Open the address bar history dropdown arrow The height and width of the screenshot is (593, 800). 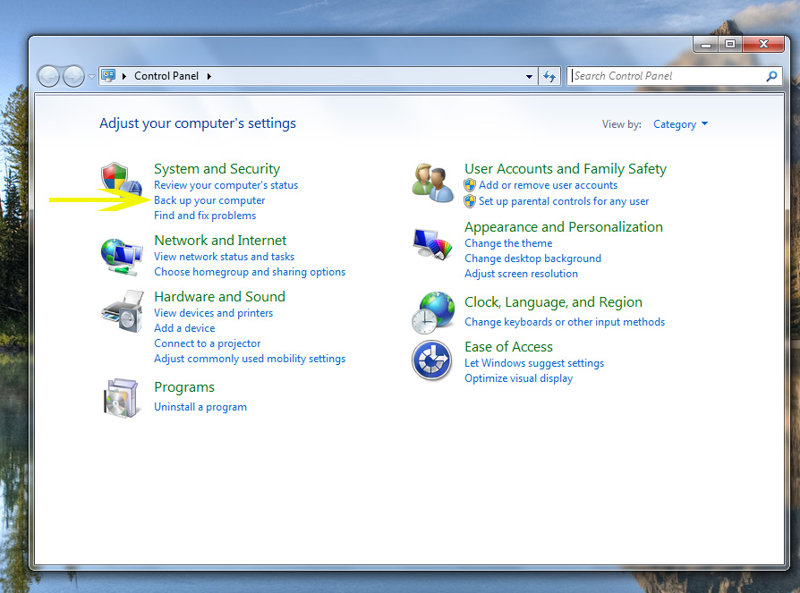(529, 77)
